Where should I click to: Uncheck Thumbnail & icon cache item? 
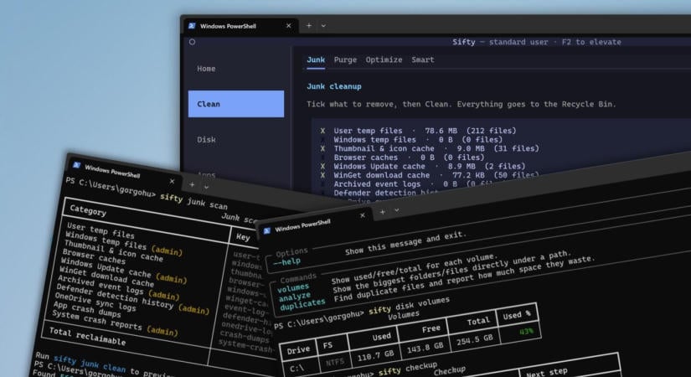(322, 148)
